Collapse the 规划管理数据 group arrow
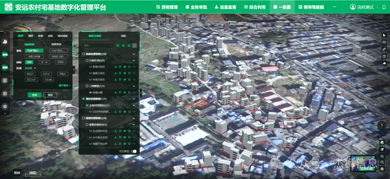 pos(134,118)
